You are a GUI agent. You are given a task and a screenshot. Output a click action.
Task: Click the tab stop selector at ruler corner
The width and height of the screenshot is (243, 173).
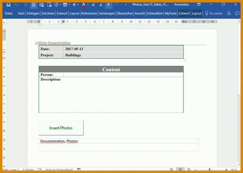tap(4, 22)
